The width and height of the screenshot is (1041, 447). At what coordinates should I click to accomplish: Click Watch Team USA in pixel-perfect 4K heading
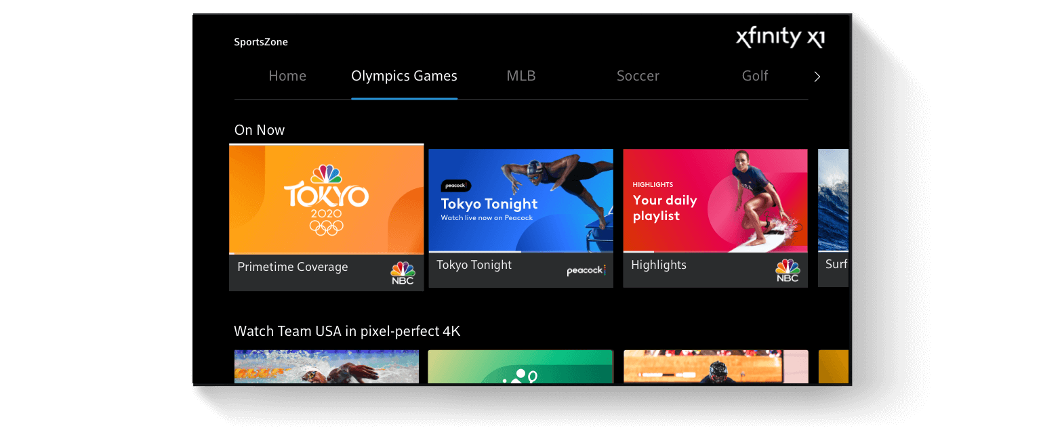pos(347,331)
